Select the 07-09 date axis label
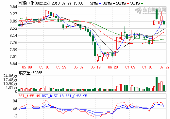Viewport: 170px width, 119px height. click(x=130, y=67)
